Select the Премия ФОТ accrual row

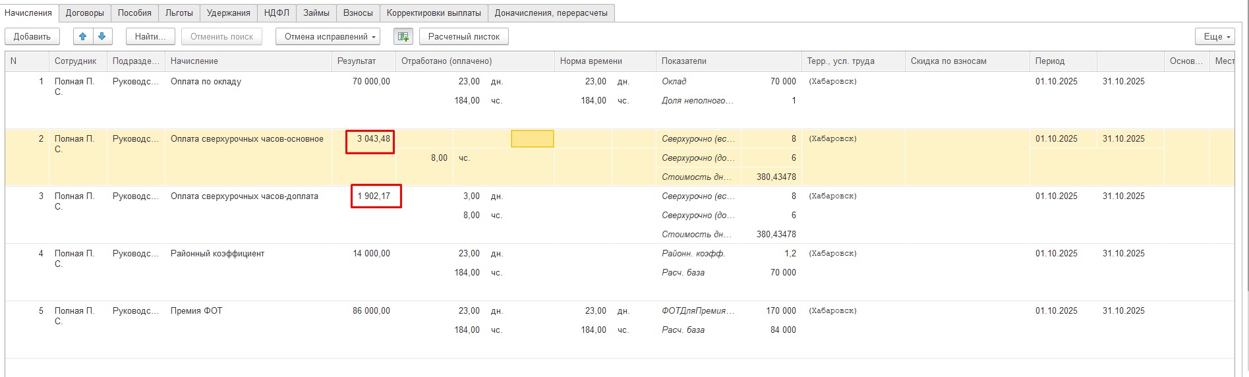[x=196, y=311]
